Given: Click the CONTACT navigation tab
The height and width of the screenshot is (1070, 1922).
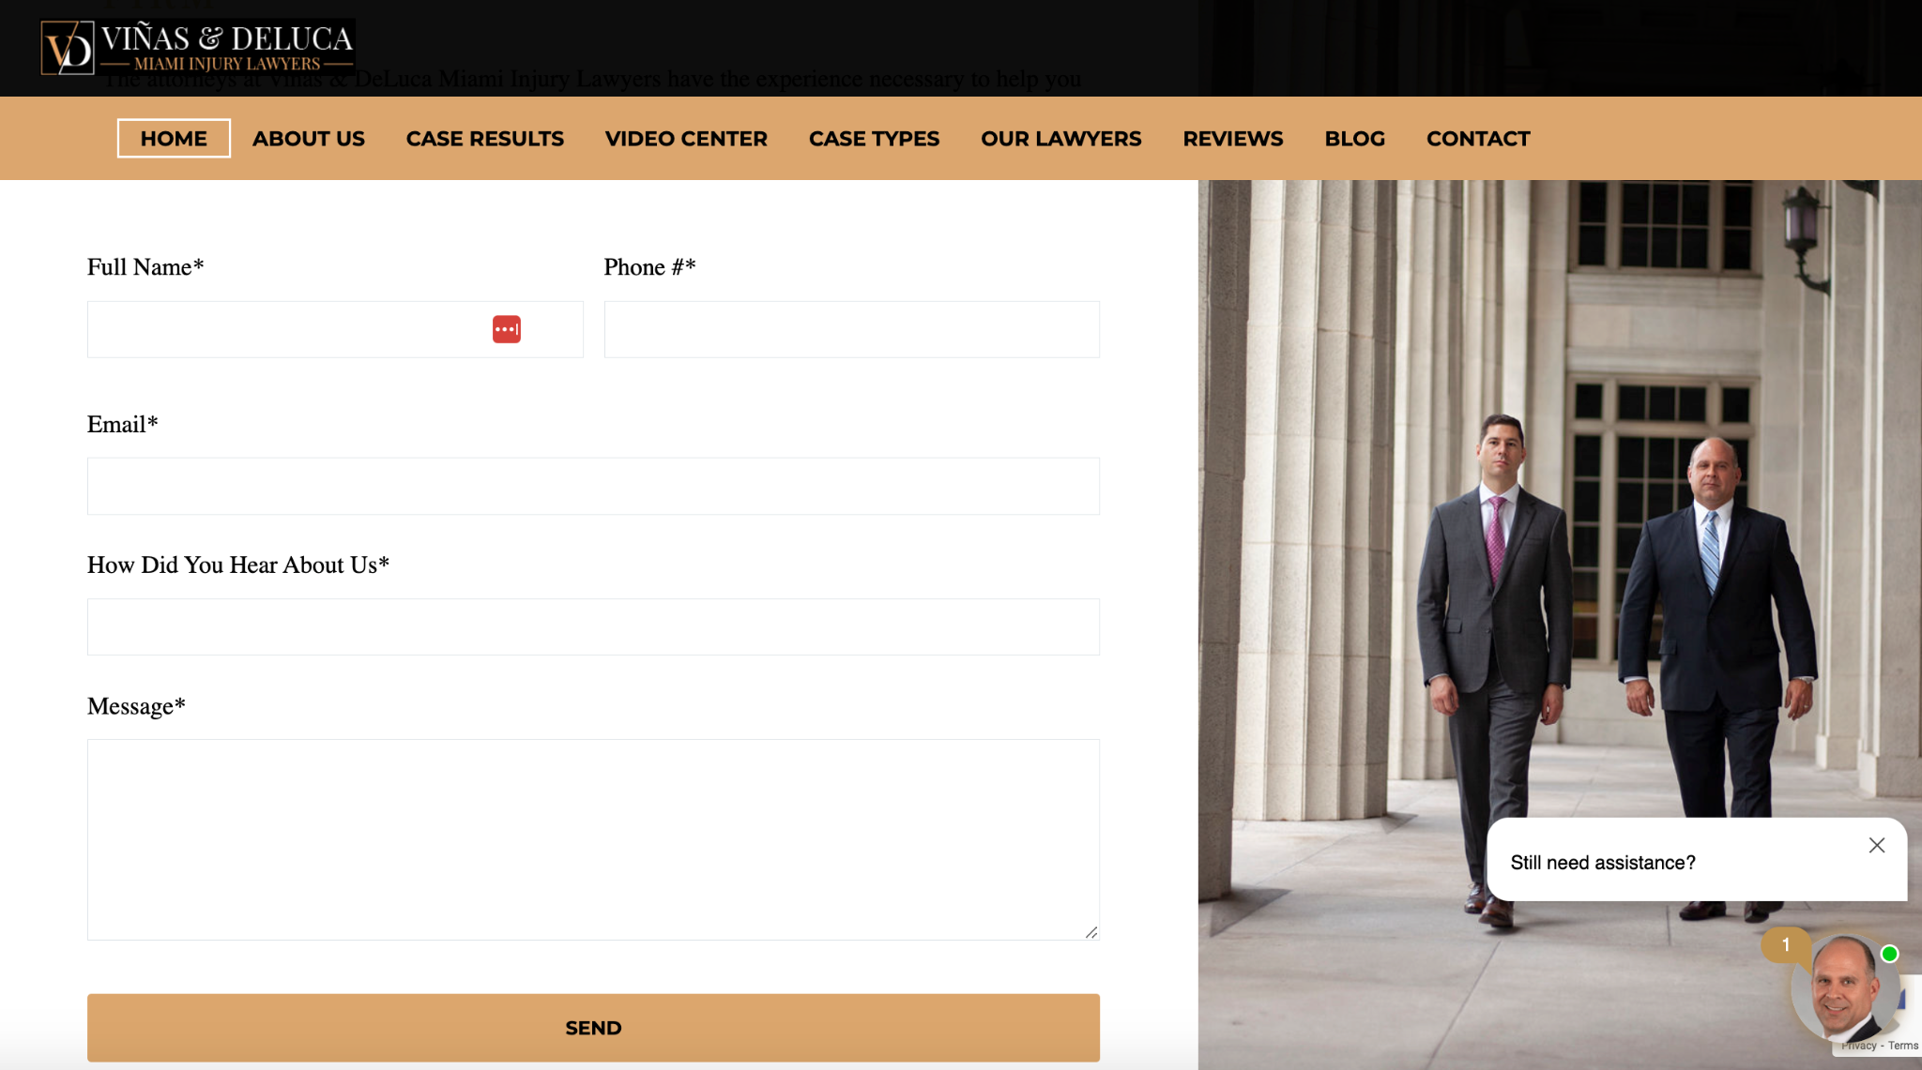Looking at the screenshot, I should pyautogui.click(x=1478, y=139).
